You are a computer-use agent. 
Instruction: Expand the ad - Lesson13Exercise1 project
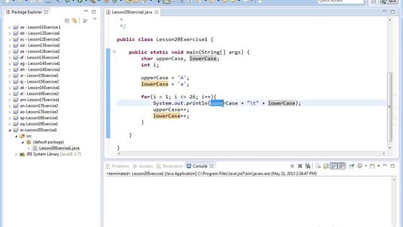coord(10,45)
